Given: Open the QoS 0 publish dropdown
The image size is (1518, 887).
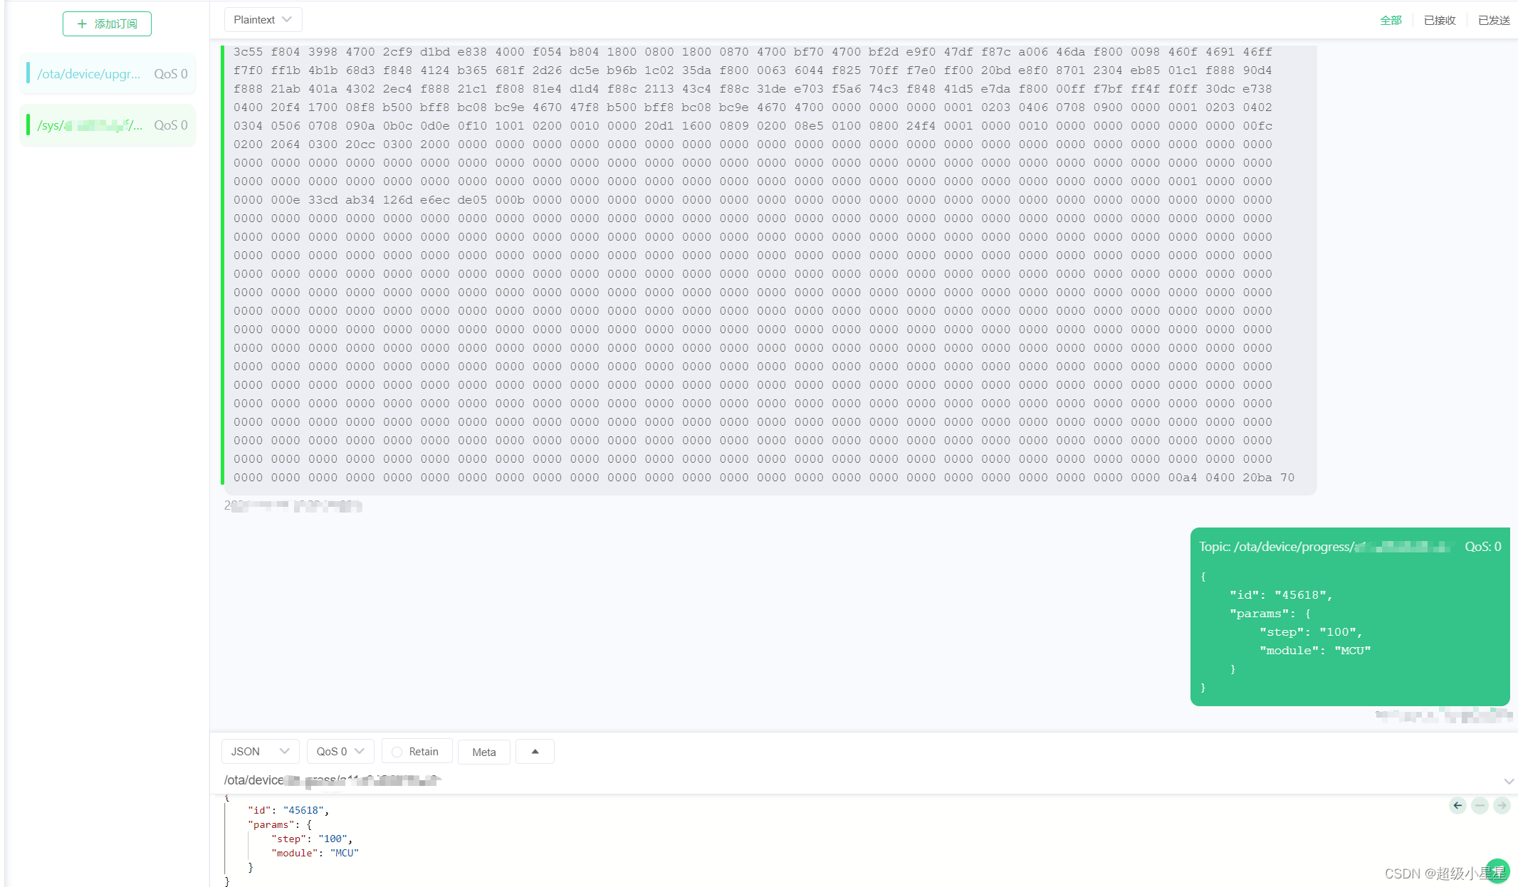Looking at the screenshot, I should coord(340,752).
